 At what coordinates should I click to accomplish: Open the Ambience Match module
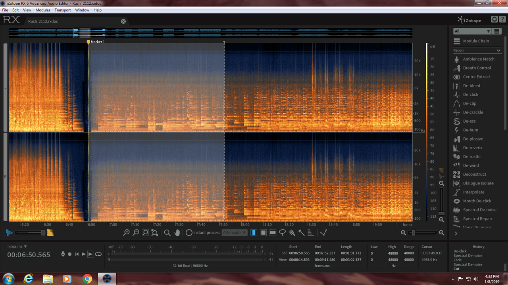478,59
